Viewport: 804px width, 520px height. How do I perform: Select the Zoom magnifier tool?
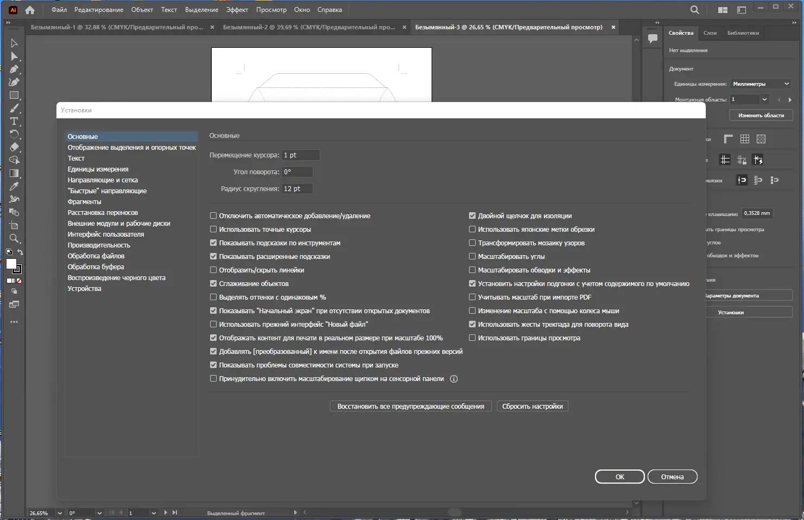[14, 239]
